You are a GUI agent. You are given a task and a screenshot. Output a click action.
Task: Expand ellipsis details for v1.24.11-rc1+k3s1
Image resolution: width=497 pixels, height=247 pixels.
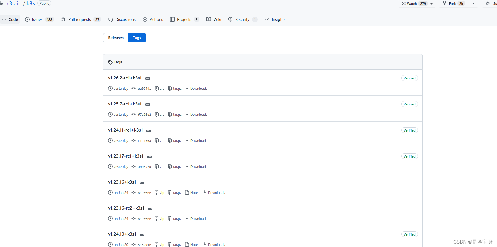coord(149,131)
